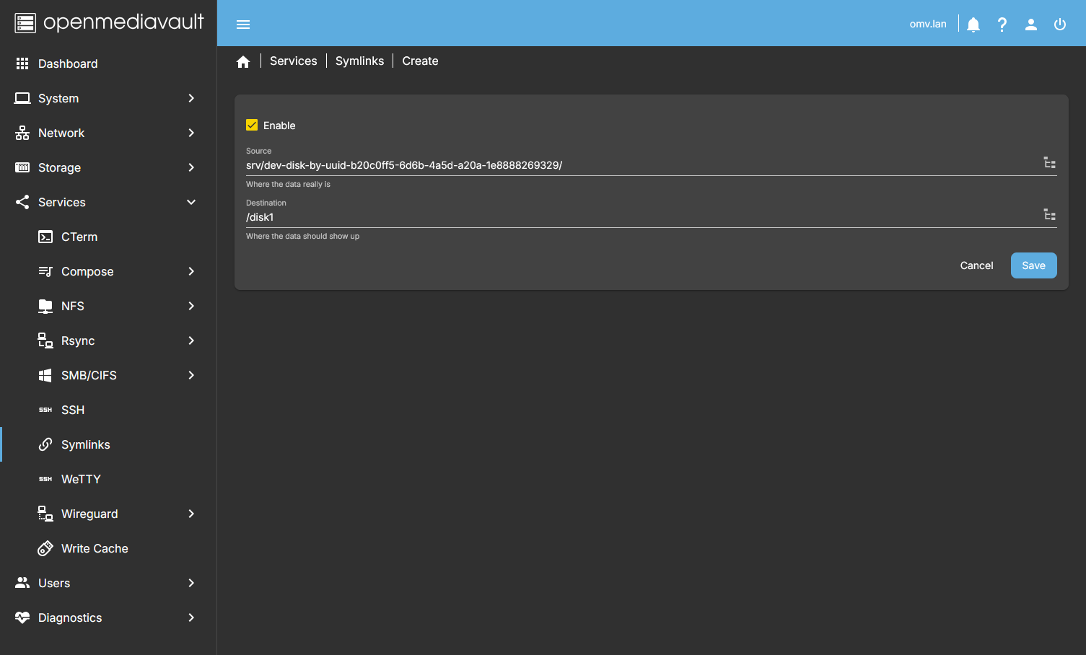Image resolution: width=1086 pixels, height=655 pixels.
Task: Click the hamburger menu
Action: [242, 24]
